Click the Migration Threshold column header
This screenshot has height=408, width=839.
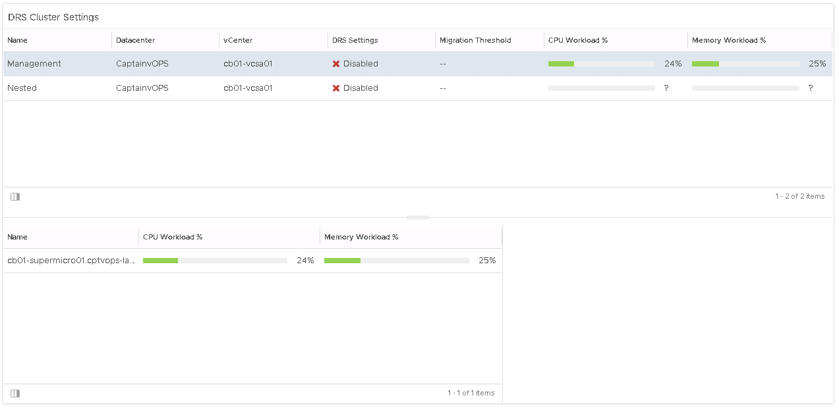click(475, 40)
